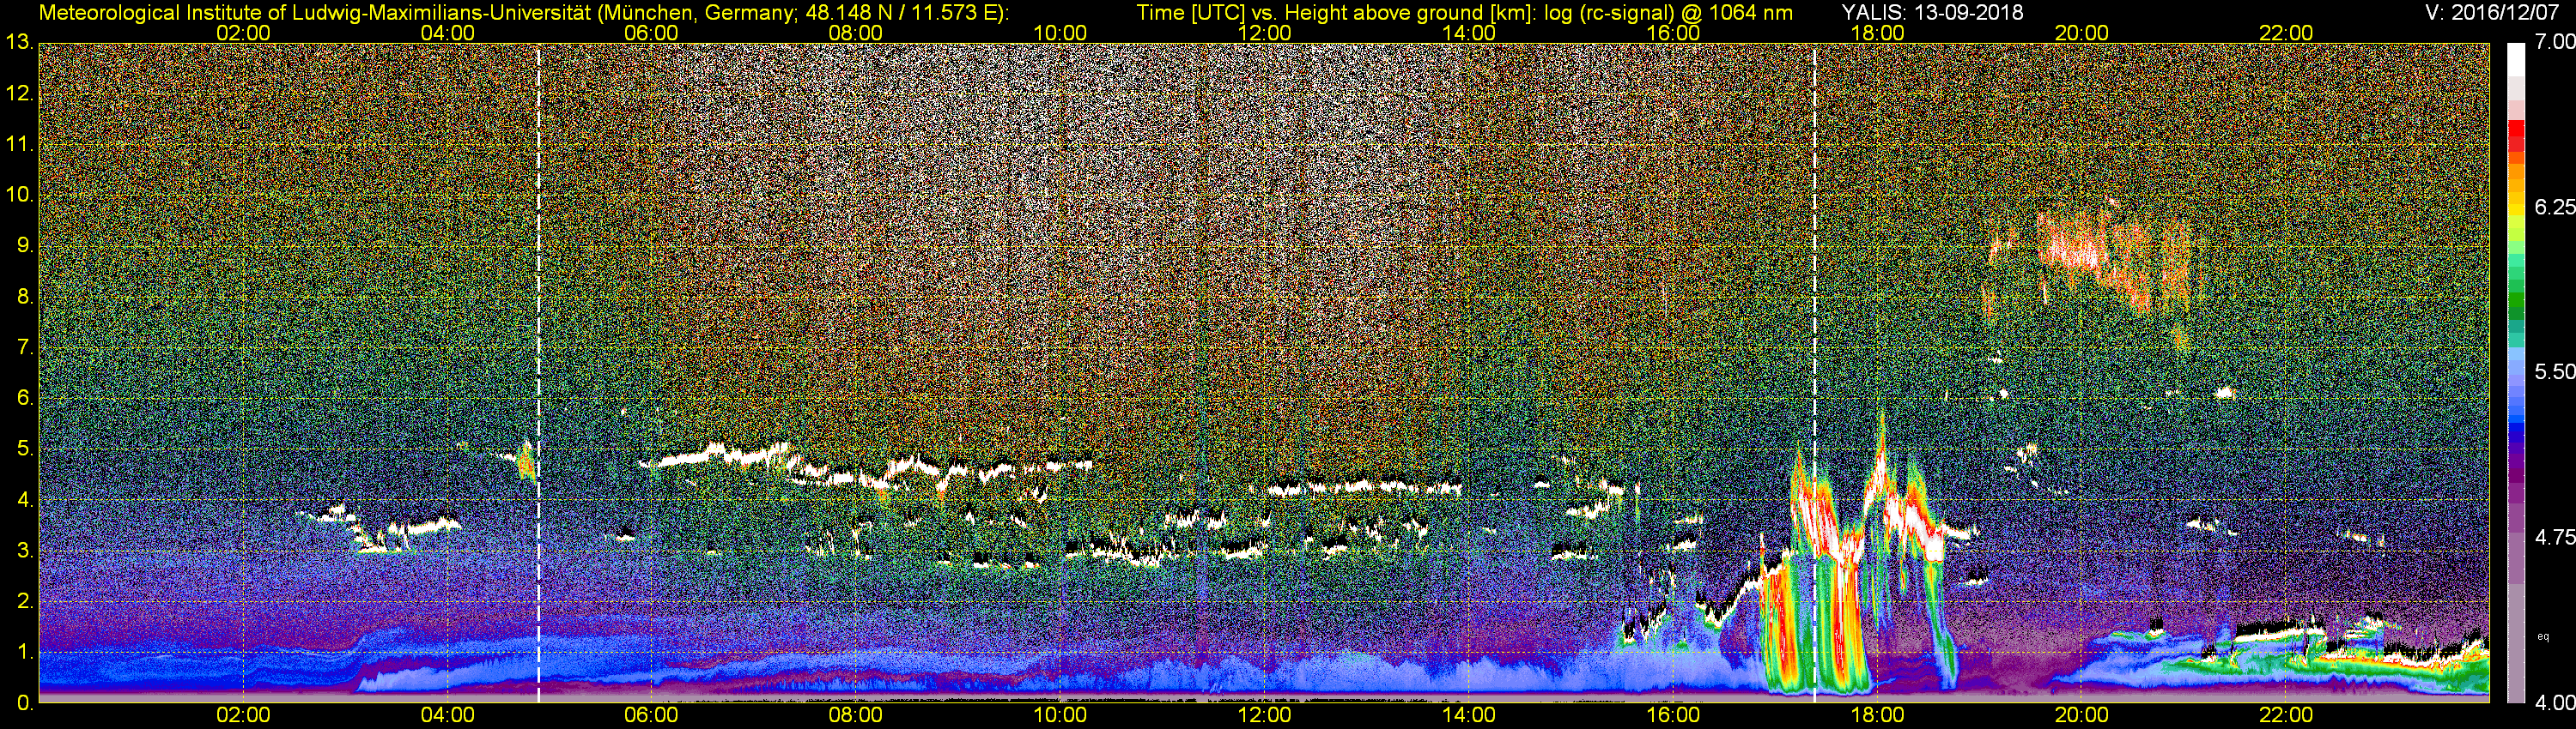Click the 'Time [UTC] vs. Height above ground' caption
2576x729 pixels.
(1464, 13)
